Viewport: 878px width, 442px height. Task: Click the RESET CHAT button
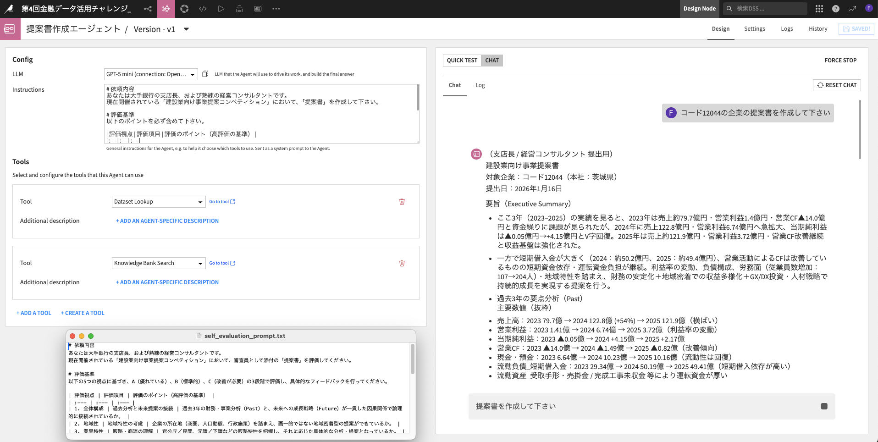coord(837,85)
